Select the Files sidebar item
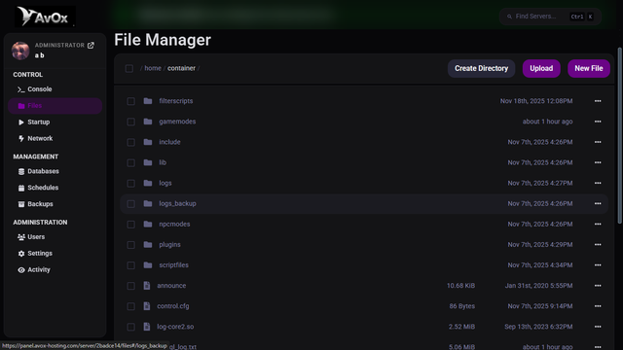623x350 pixels. [x=55, y=106]
